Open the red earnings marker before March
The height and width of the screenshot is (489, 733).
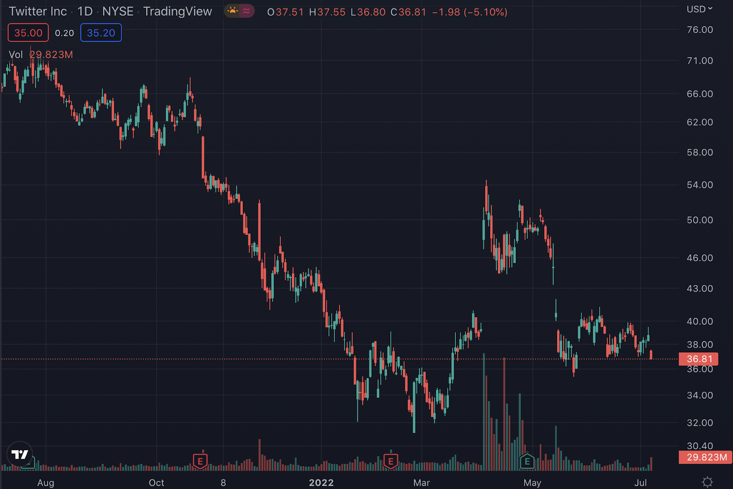point(391,461)
